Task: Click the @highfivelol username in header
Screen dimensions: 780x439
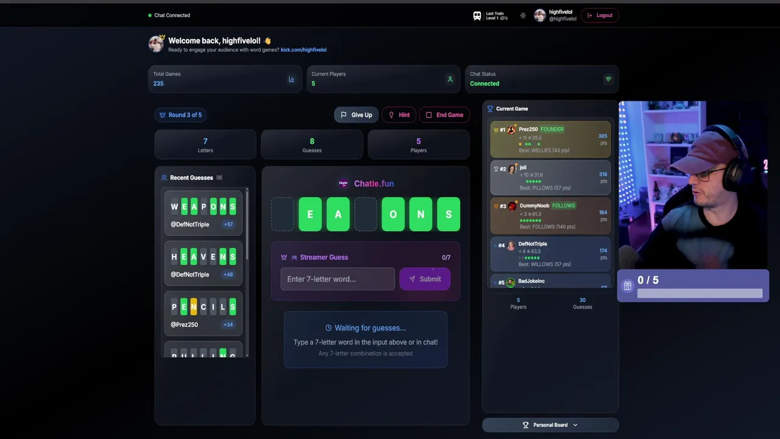Action: pyautogui.click(x=562, y=19)
